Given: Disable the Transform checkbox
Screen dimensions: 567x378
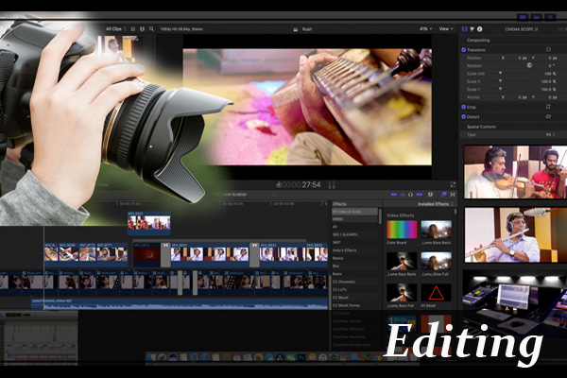Looking at the screenshot, I should pyautogui.click(x=464, y=49).
